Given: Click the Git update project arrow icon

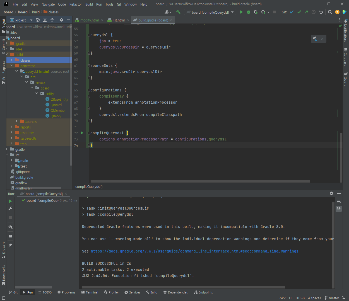Looking at the screenshot, I should 292,12.
